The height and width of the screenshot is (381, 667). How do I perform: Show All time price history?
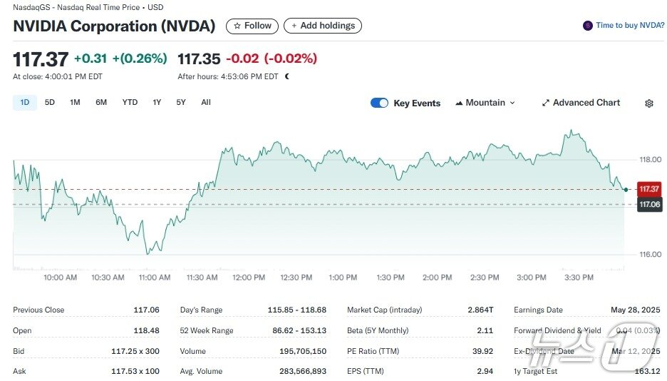pyautogui.click(x=206, y=103)
